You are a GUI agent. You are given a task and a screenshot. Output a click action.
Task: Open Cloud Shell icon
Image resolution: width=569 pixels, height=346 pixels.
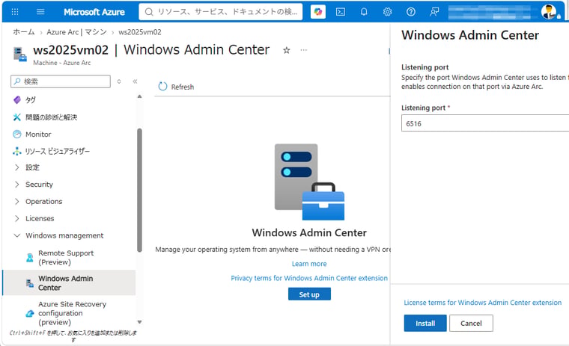(x=341, y=12)
